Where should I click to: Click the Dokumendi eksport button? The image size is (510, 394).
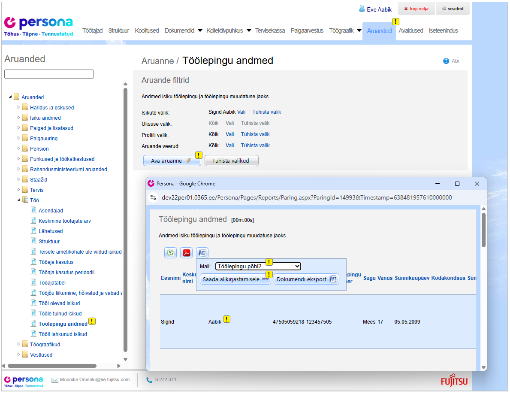[x=306, y=280]
